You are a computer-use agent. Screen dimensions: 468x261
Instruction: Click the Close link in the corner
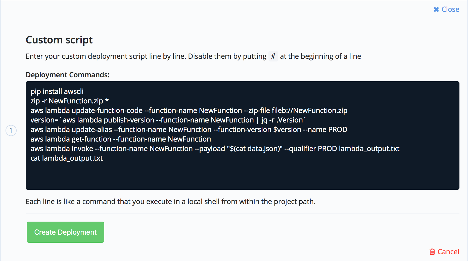pos(450,9)
